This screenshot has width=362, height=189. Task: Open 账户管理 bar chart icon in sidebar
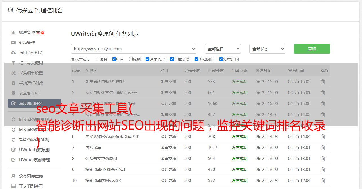(13, 32)
